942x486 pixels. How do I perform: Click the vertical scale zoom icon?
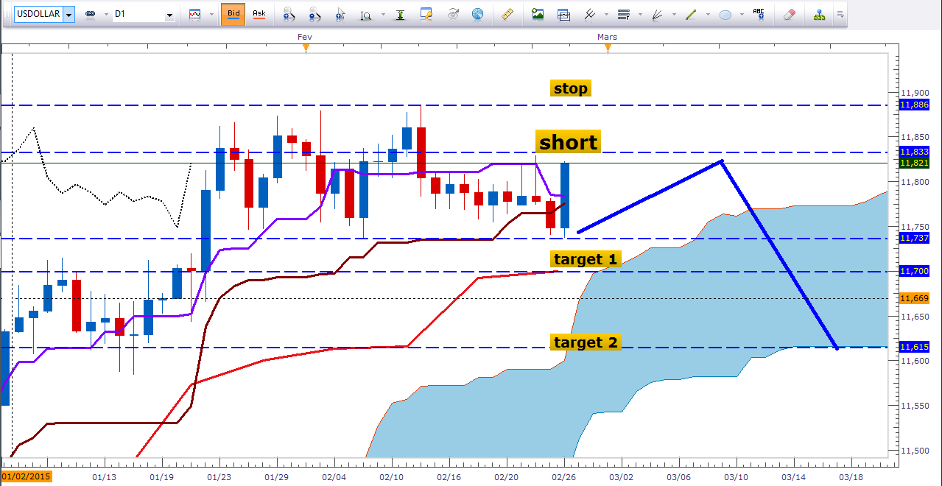pos(365,14)
